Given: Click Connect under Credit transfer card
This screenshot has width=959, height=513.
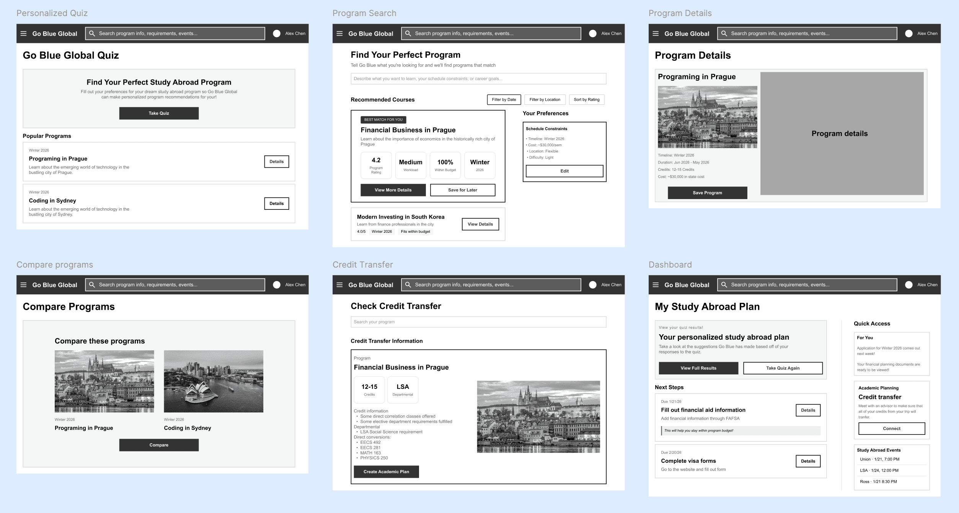Looking at the screenshot, I should pos(891,429).
